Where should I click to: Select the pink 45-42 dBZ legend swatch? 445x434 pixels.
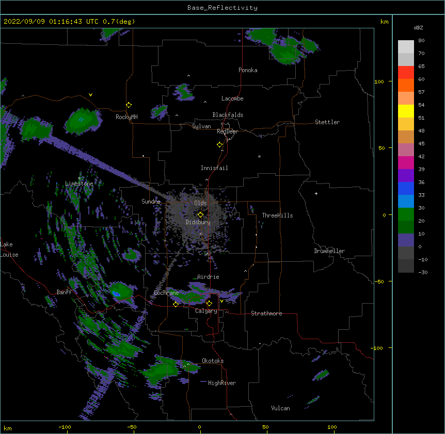click(406, 149)
